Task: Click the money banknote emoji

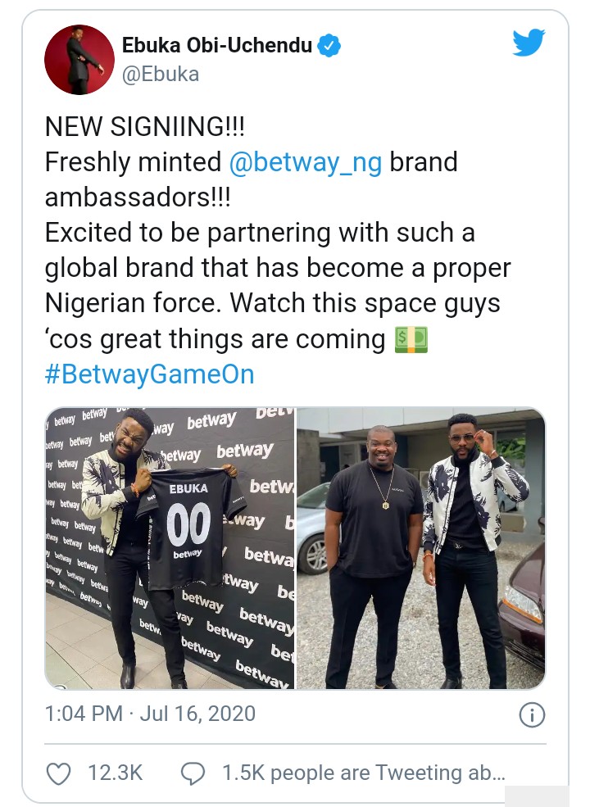Action: click(x=411, y=339)
